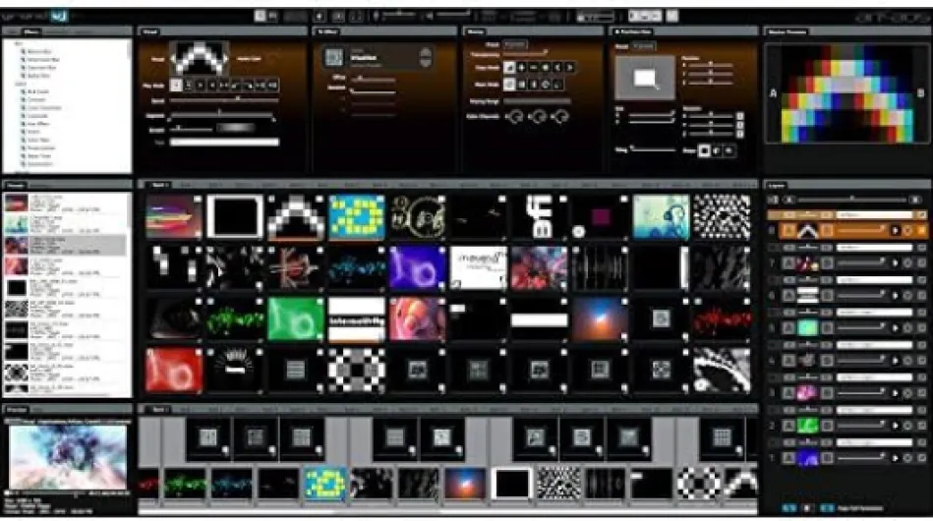The height and width of the screenshot is (521, 933).
Task: Open the white dropdown field above layer 1
Action: click(875, 442)
